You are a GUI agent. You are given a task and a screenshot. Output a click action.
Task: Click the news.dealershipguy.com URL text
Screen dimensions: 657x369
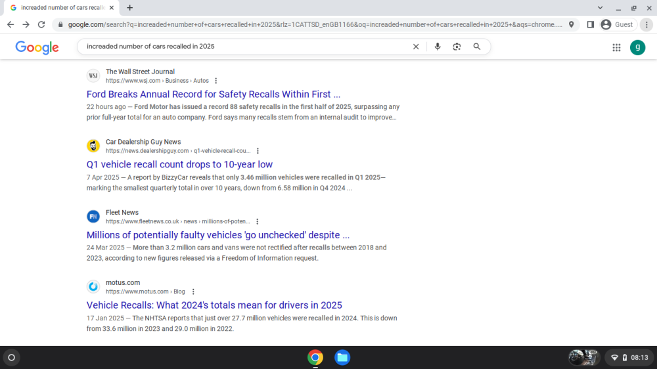[x=178, y=151]
